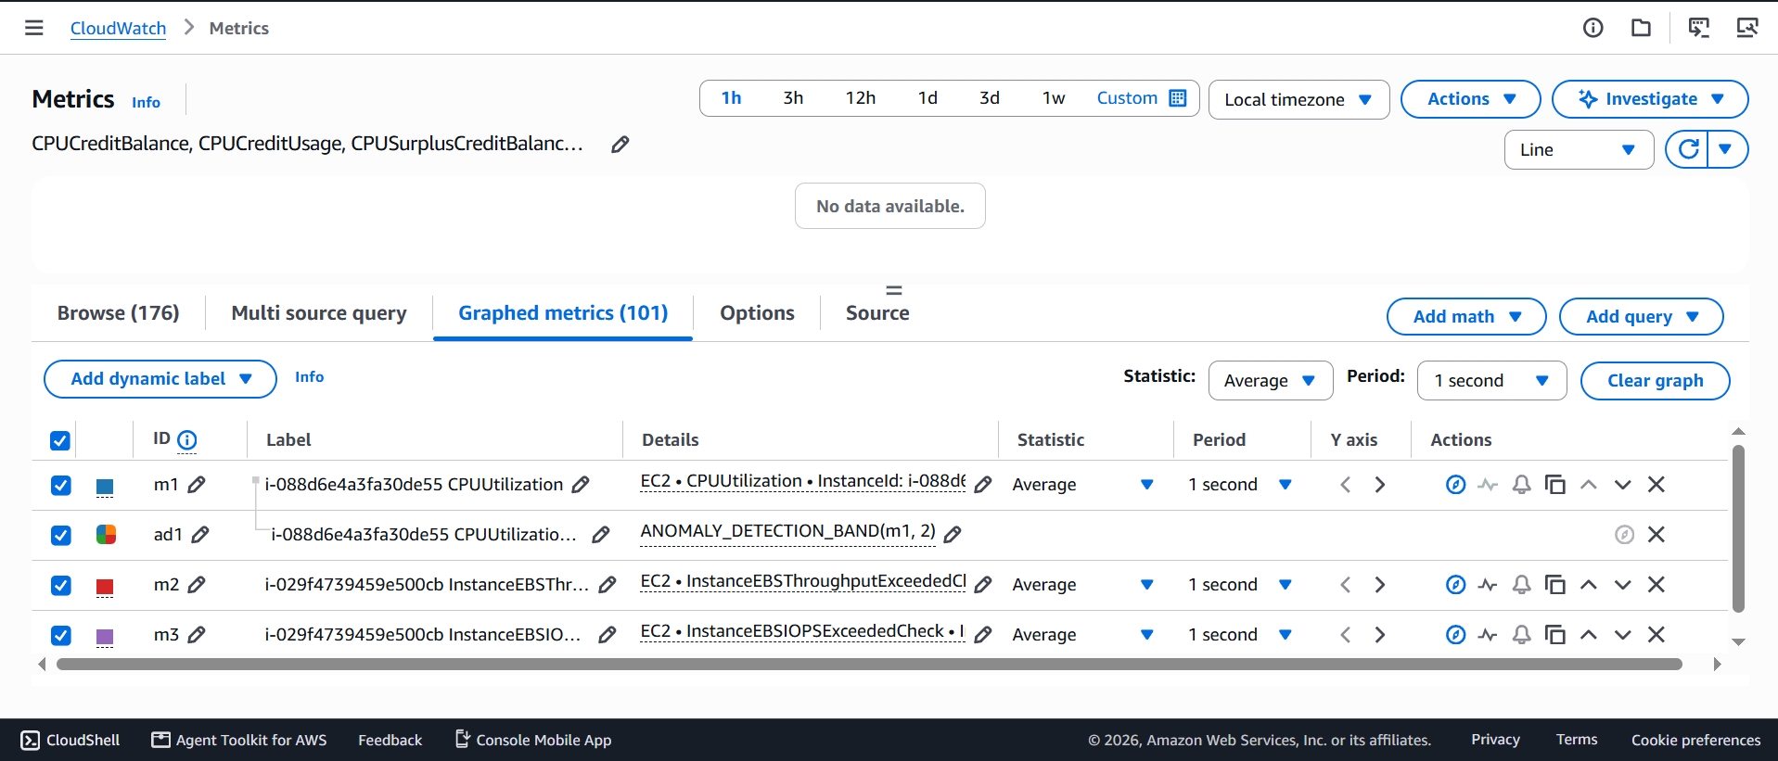
Task: Open Custom time range picker
Action: click(x=1141, y=98)
